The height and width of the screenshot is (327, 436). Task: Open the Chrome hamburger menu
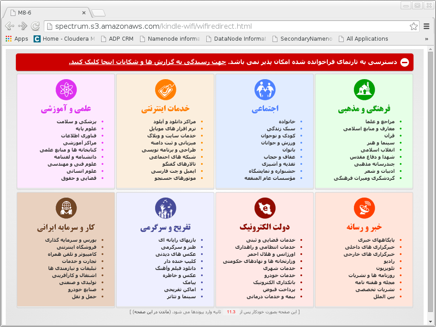point(427,27)
